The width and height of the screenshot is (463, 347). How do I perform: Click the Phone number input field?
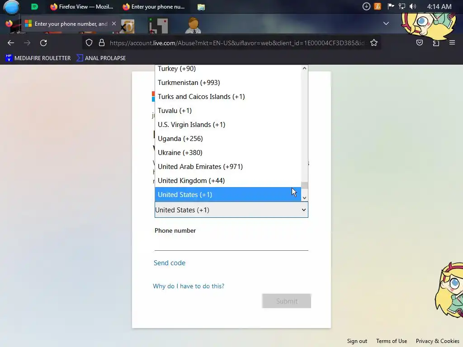click(231, 244)
